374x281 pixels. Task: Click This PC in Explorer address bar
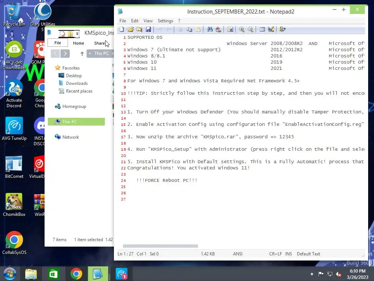pyautogui.click(x=101, y=53)
